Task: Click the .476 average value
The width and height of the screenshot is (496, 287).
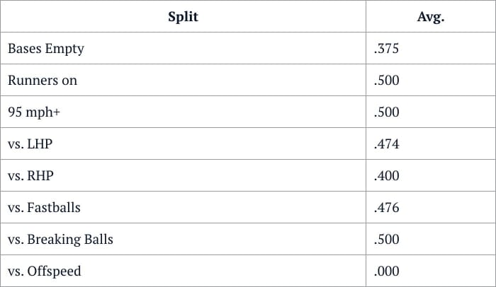Action: pyautogui.click(x=385, y=208)
